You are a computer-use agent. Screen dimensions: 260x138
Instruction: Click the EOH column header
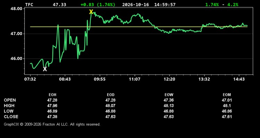pyautogui.click(x=52, y=95)
